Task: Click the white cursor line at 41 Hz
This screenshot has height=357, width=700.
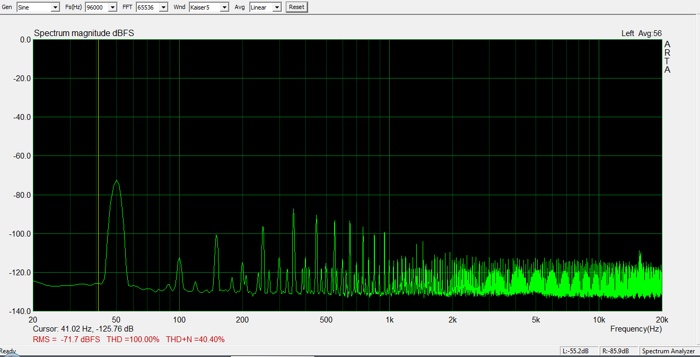Action: [98, 175]
